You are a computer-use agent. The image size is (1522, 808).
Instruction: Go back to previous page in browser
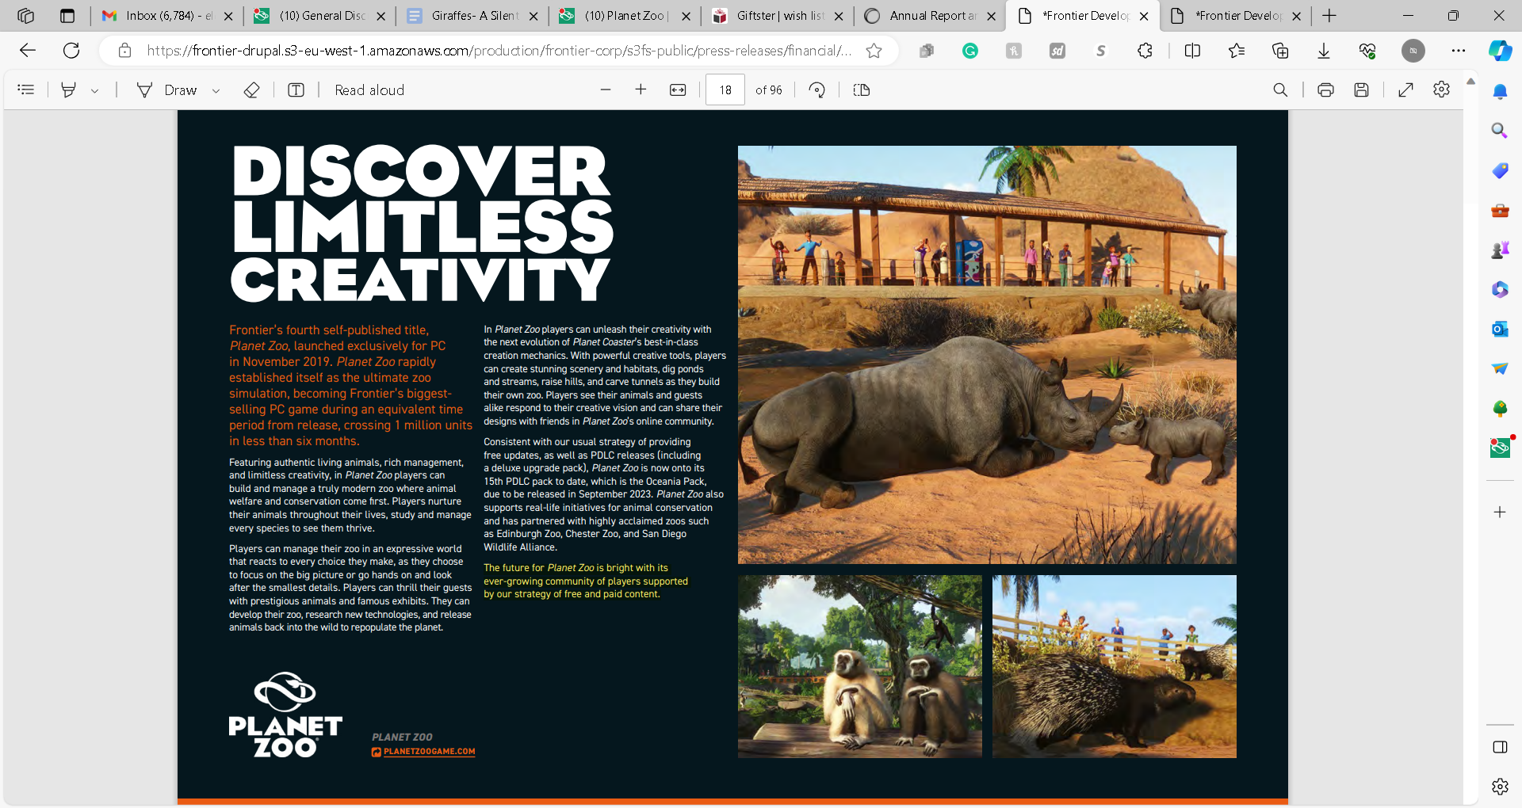coord(28,51)
